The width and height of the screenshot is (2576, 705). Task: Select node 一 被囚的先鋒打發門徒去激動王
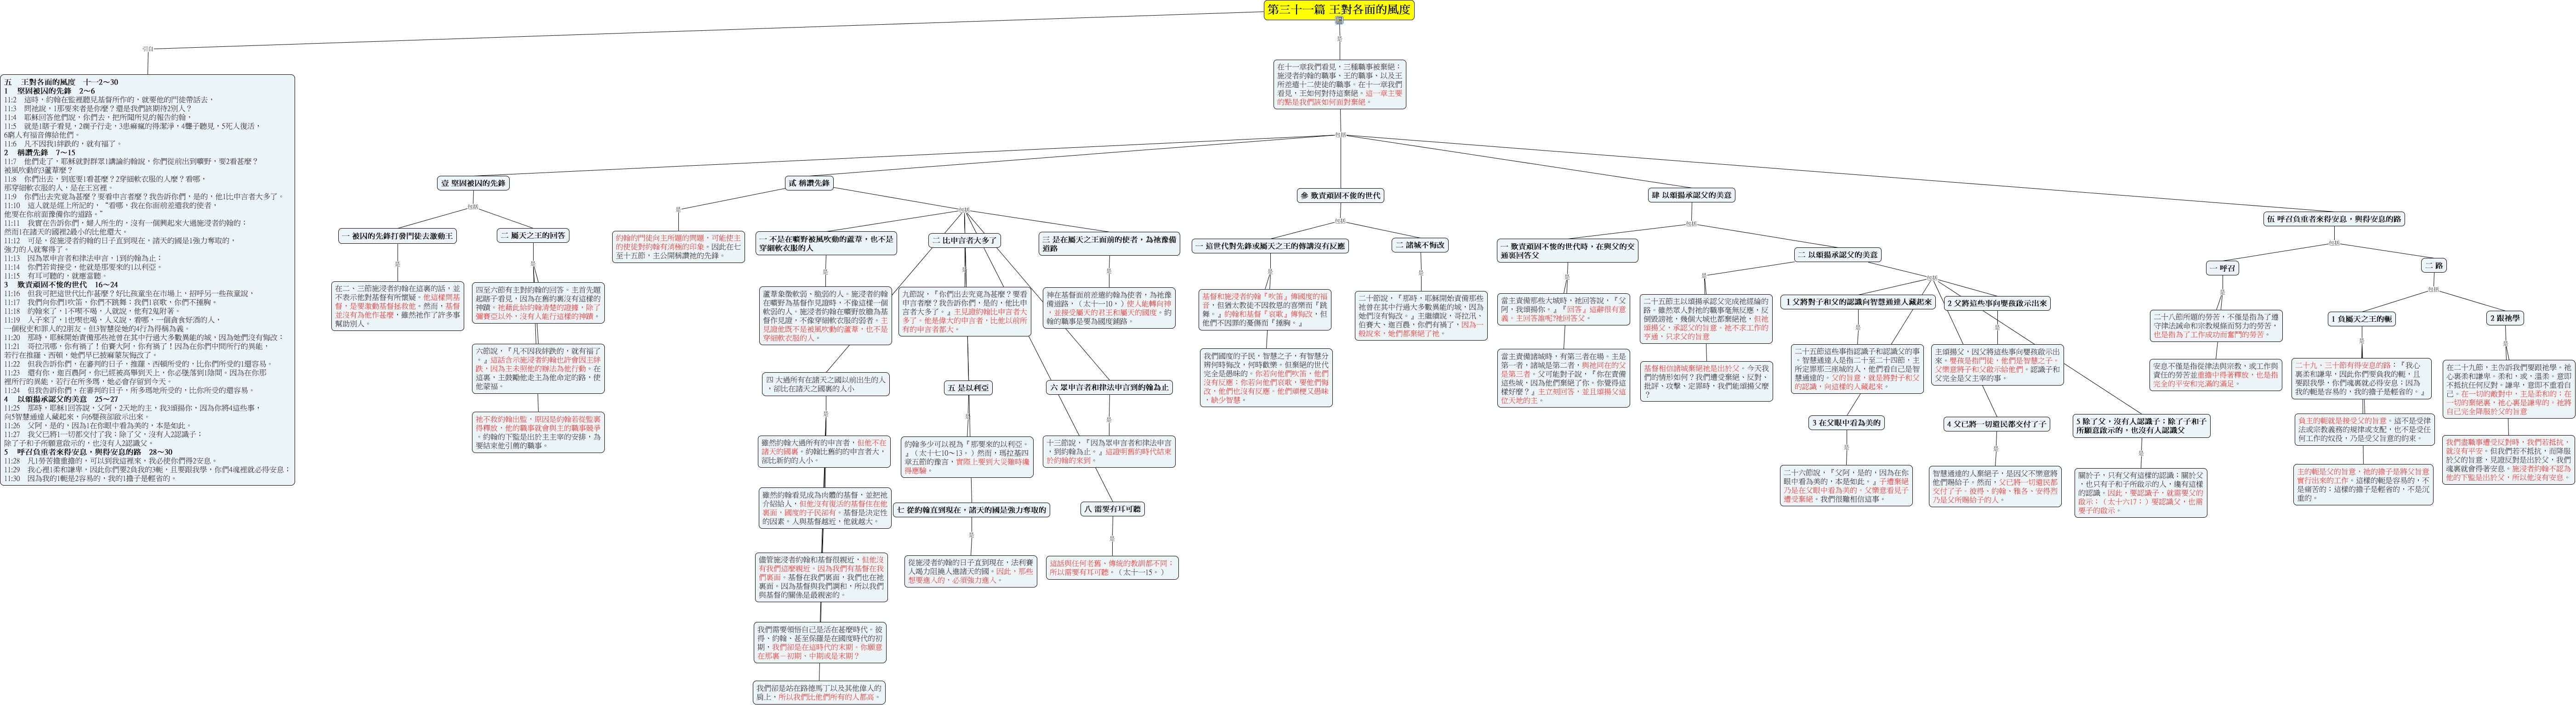(397, 237)
